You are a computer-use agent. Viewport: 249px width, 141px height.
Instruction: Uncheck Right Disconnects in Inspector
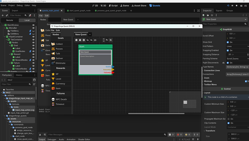coord(228,63)
